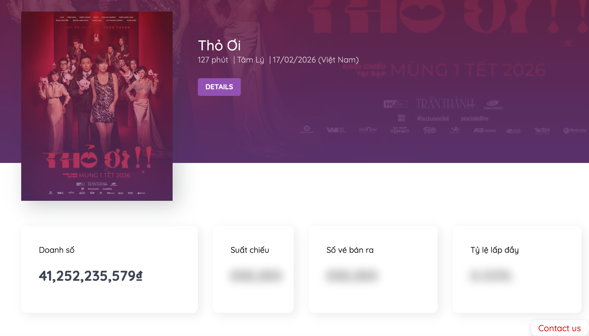Click the HKFilm logo in the banner
This screenshot has width=589, height=336.
(x=395, y=104)
